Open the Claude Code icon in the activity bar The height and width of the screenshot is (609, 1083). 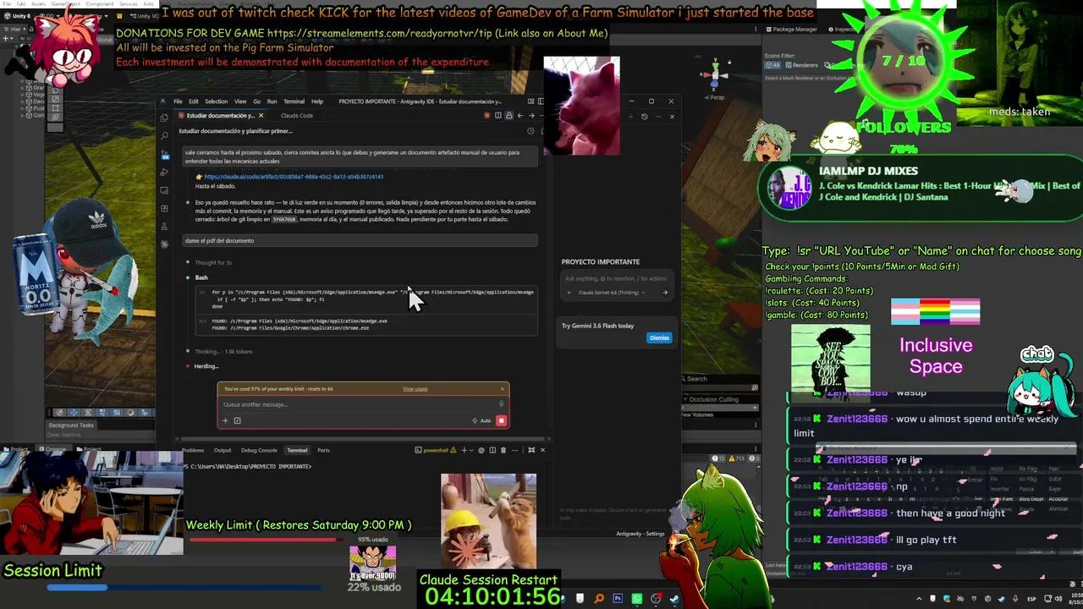(x=164, y=244)
